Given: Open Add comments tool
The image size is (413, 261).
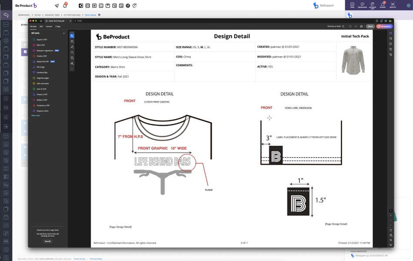Looking at the screenshot, I should (41, 84).
